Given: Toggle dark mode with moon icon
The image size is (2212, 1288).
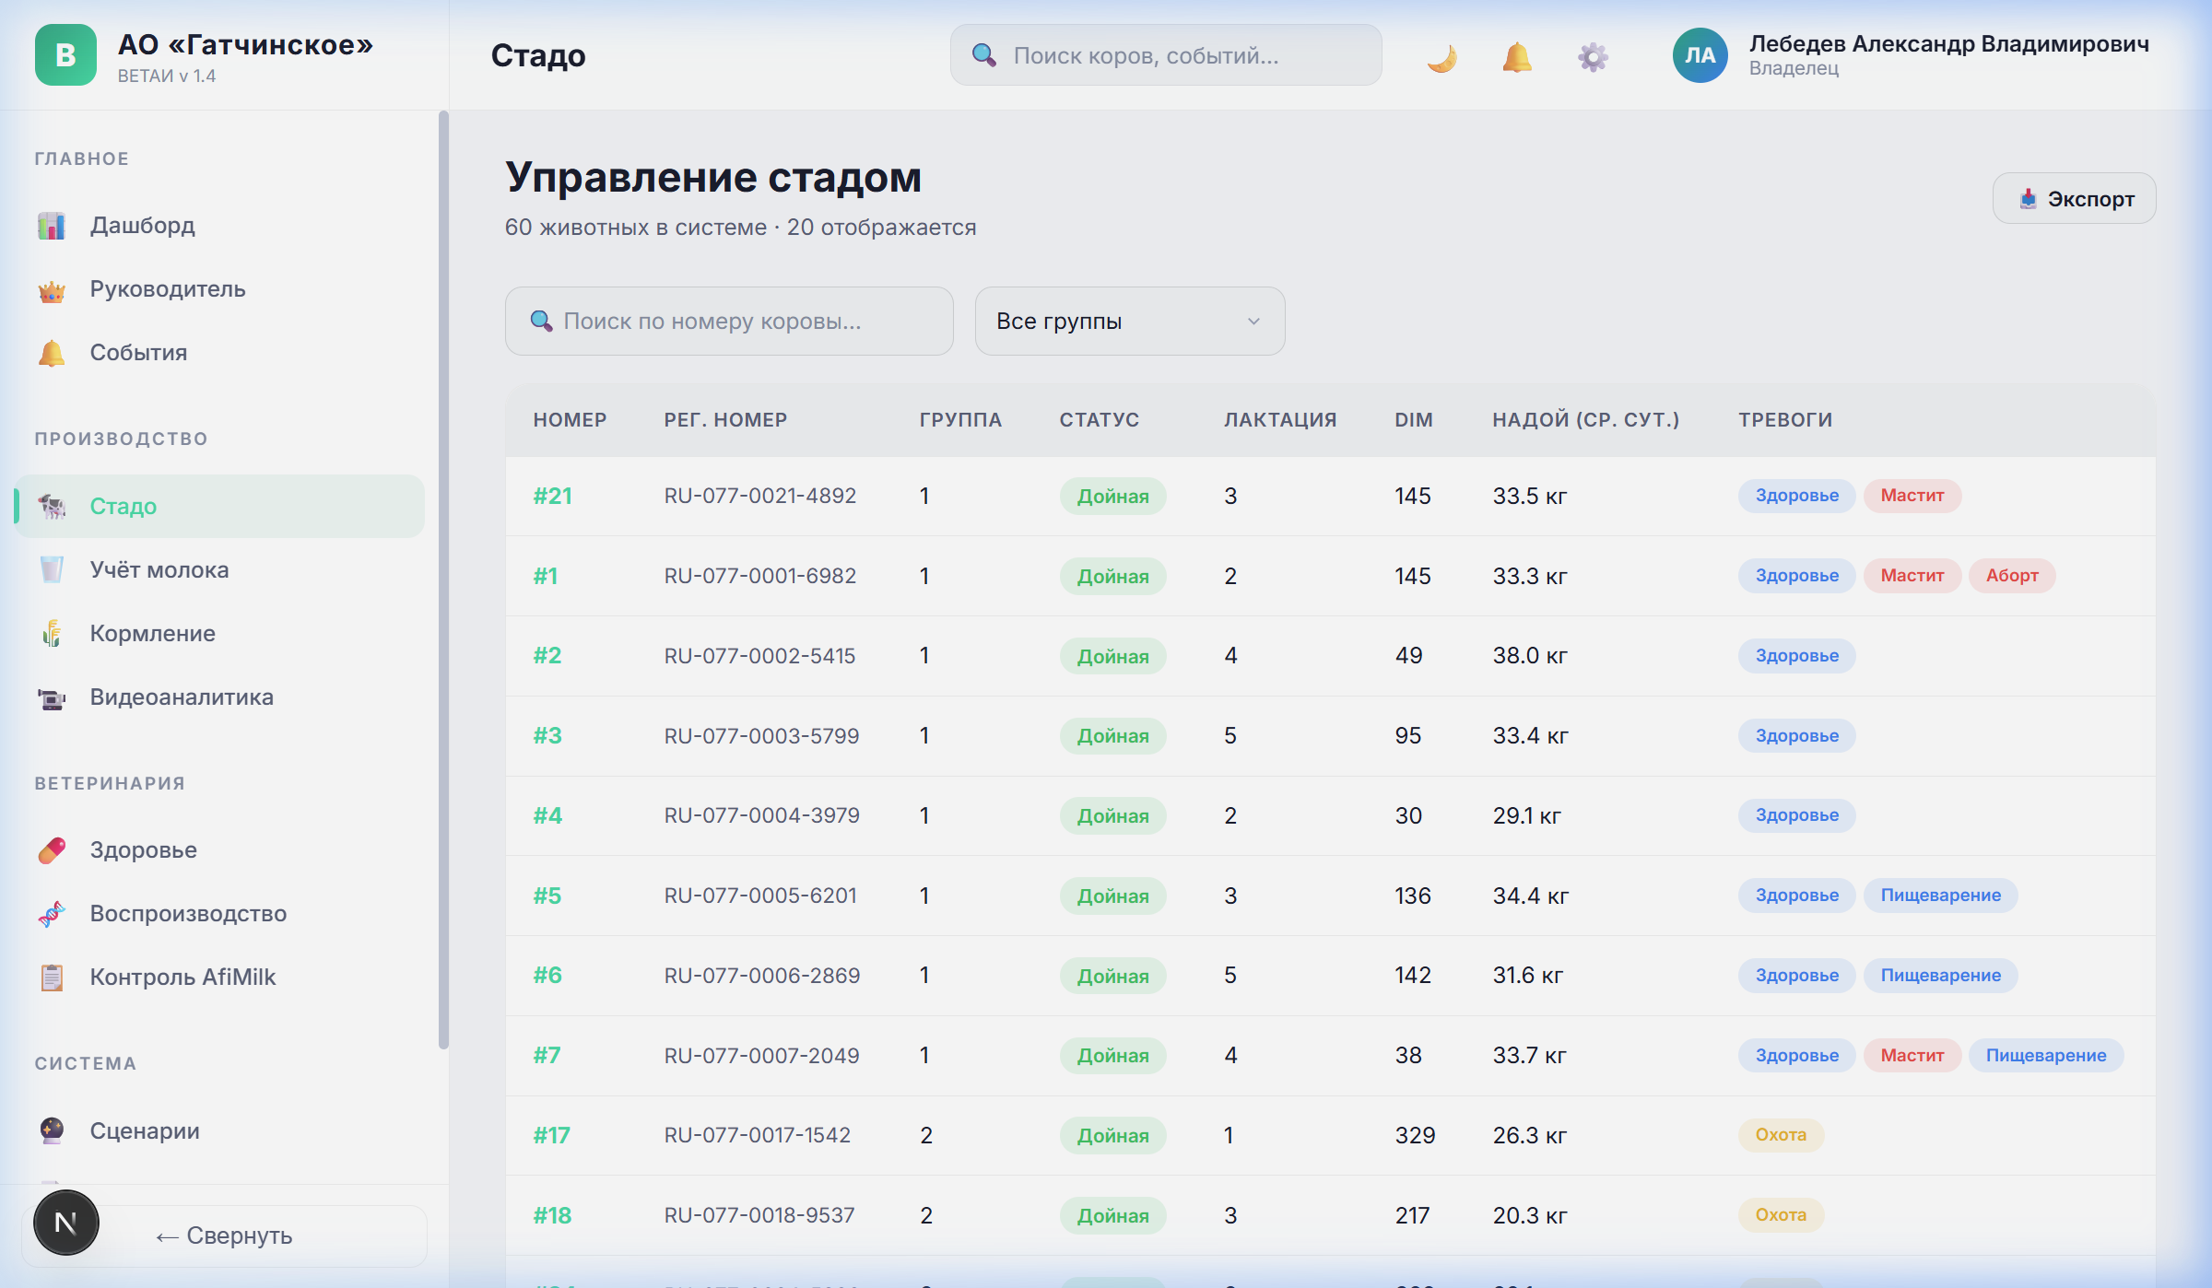Looking at the screenshot, I should pyautogui.click(x=1441, y=57).
